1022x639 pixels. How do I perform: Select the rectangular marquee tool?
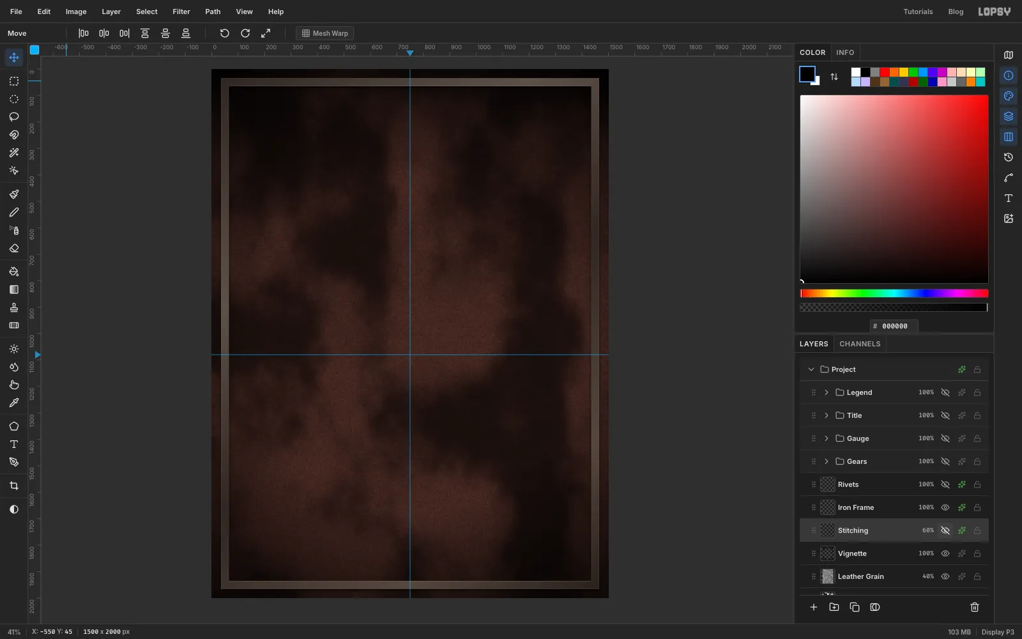(x=14, y=81)
